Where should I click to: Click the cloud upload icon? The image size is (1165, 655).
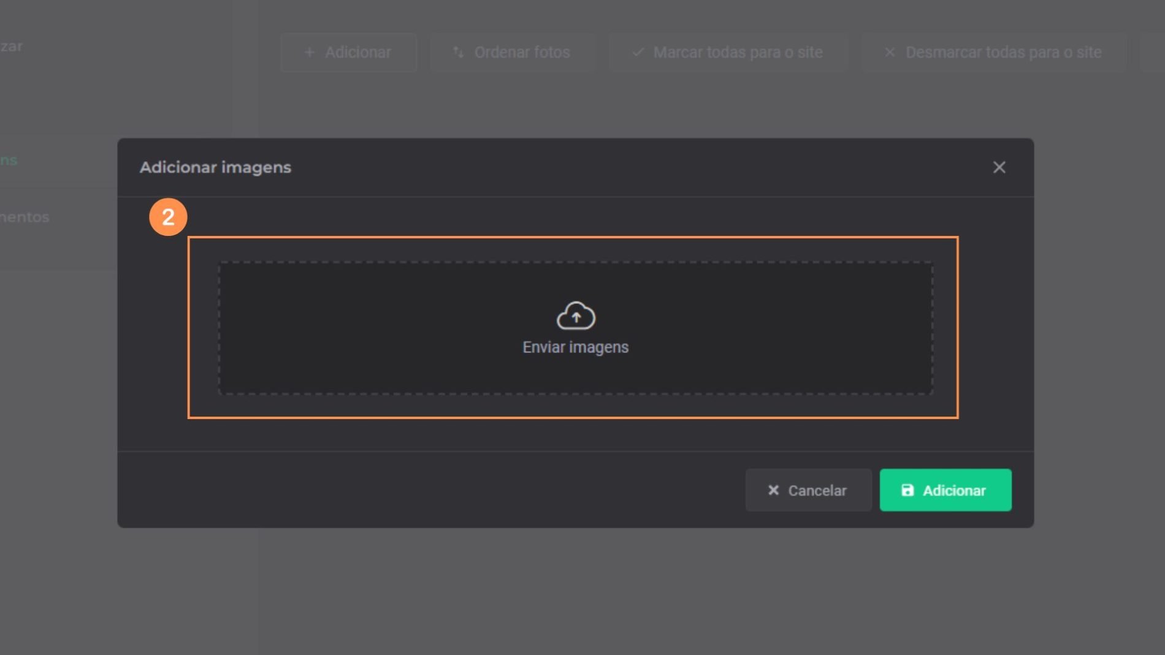pyautogui.click(x=575, y=316)
